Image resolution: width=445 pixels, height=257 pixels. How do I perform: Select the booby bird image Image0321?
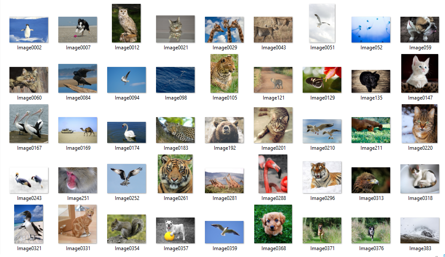29,224
